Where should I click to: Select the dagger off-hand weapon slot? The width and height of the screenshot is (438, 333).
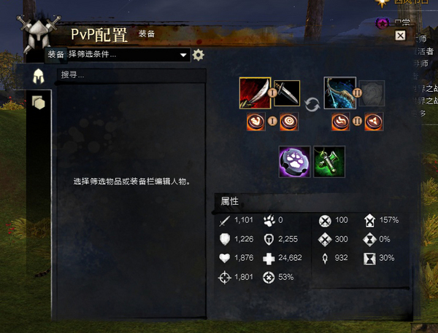pos(287,93)
